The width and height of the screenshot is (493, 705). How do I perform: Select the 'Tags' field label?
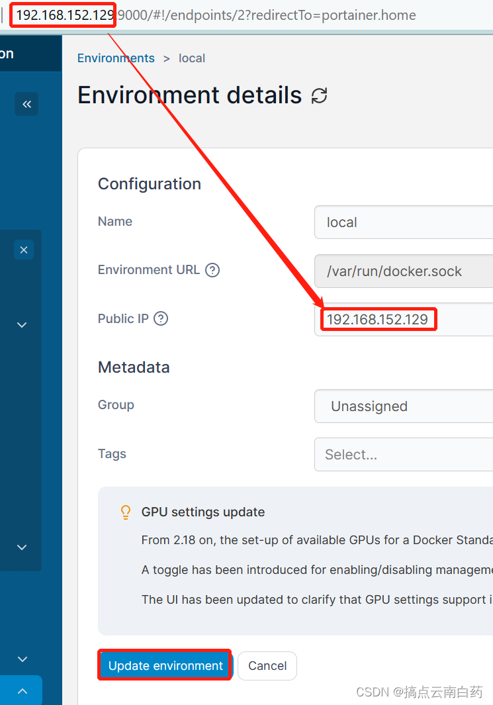click(112, 453)
